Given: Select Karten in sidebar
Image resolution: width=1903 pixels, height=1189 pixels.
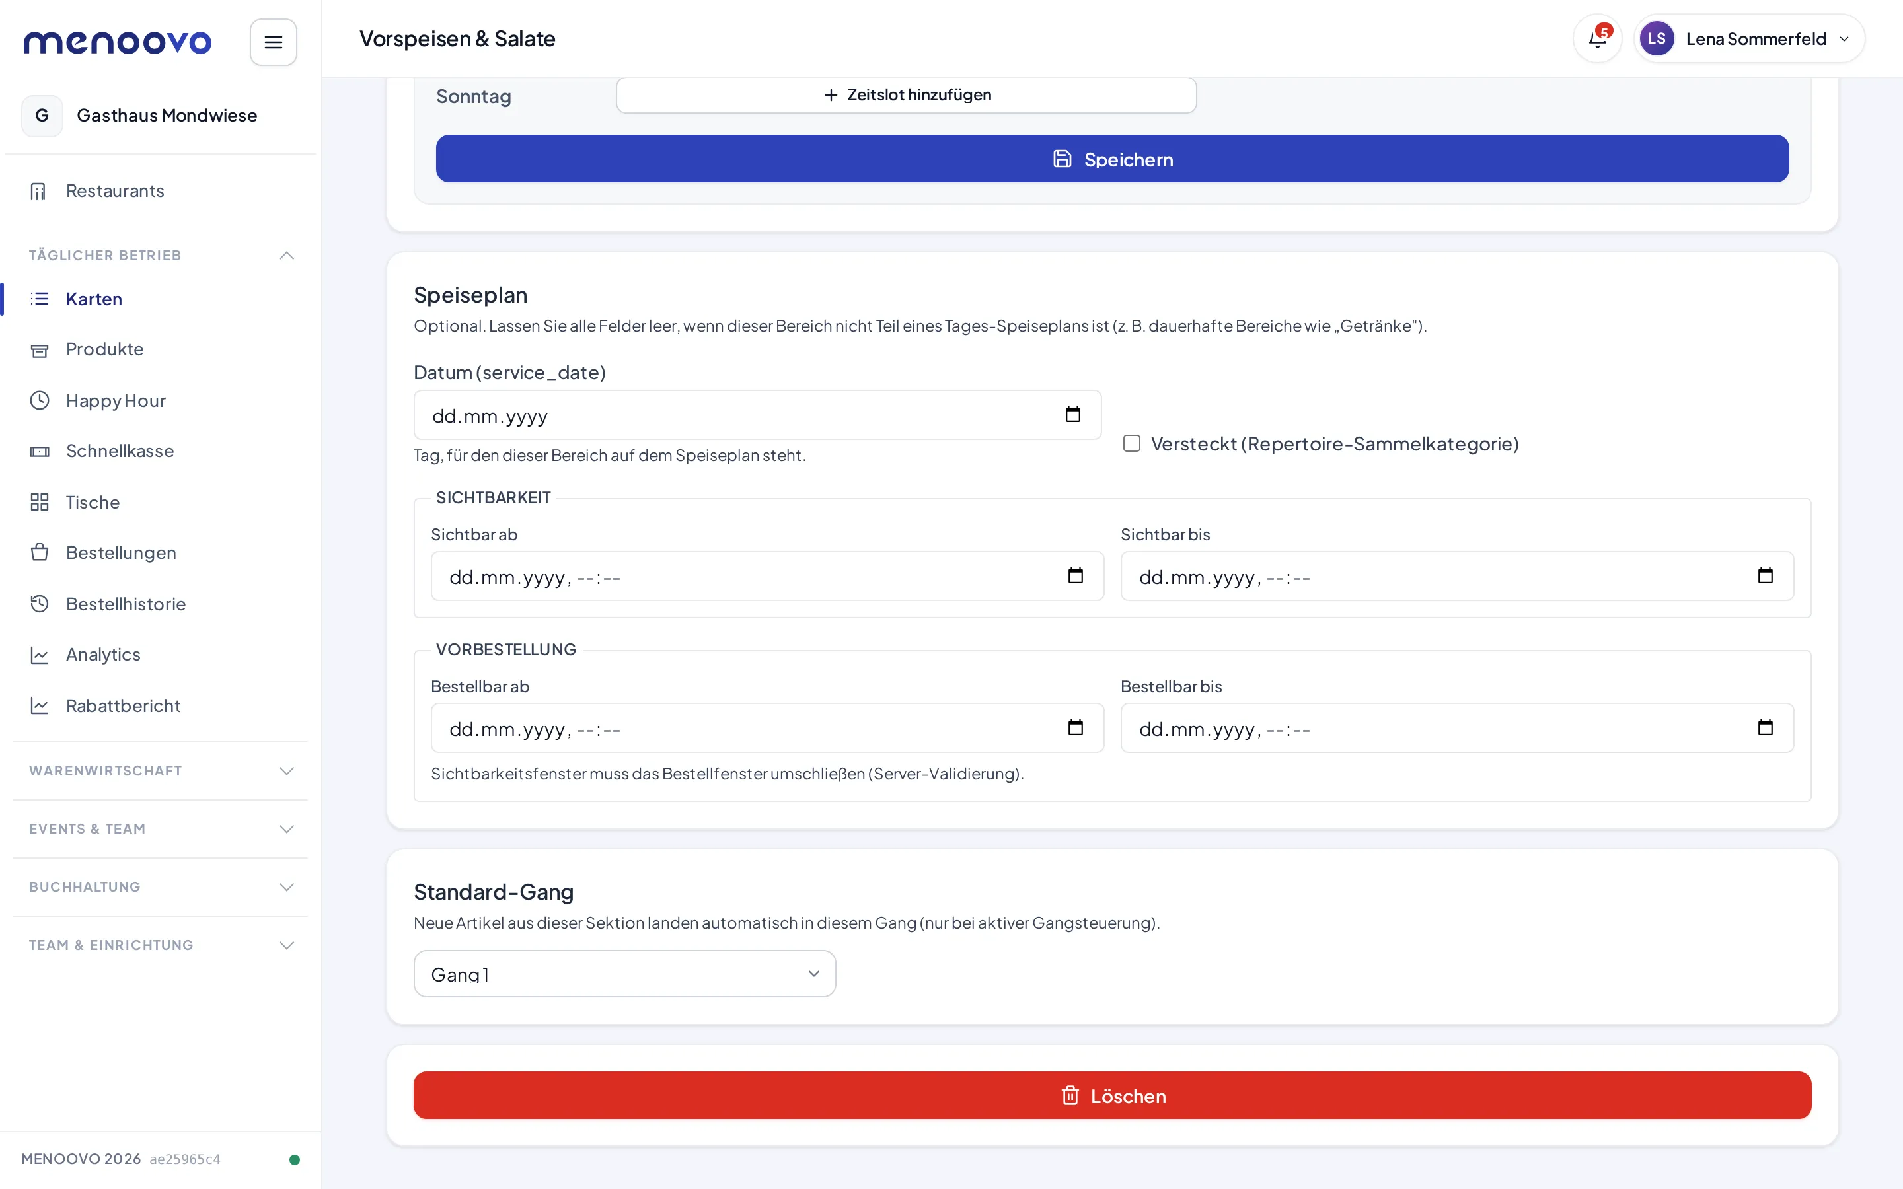Looking at the screenshot, I should point(161,299).
